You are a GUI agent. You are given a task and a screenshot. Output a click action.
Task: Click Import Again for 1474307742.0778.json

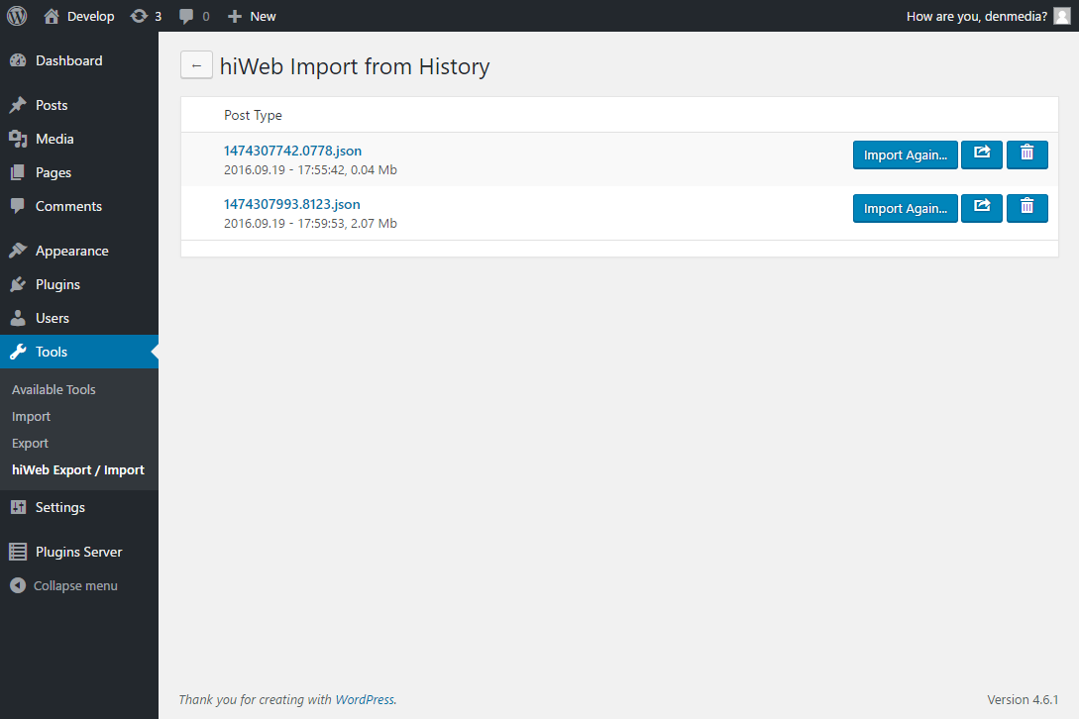coord(905,154)
